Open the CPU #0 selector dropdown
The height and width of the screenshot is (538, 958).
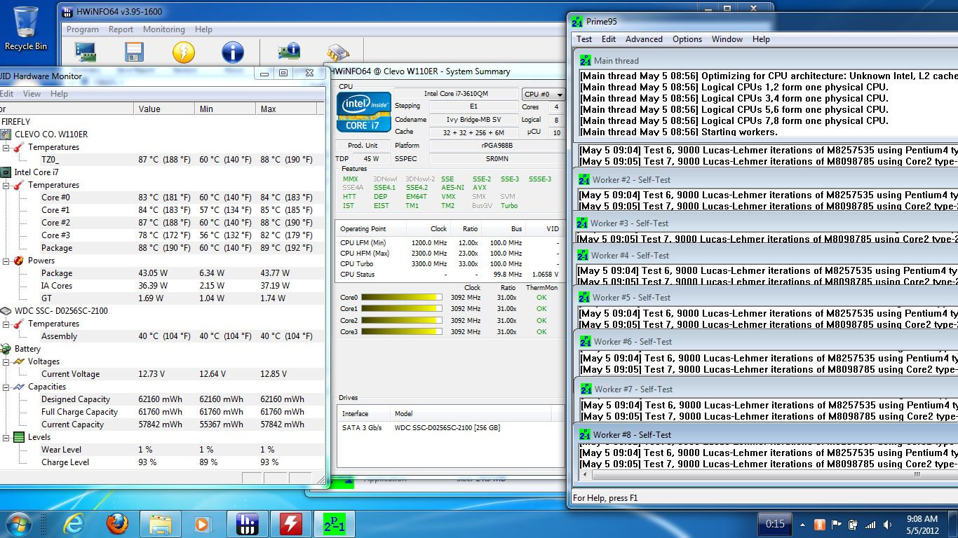pyautogui.click(x=544, y=94)
